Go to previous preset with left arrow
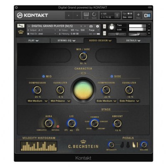 69,15
